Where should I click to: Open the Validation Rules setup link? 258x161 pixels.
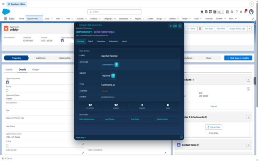[168, 119]
